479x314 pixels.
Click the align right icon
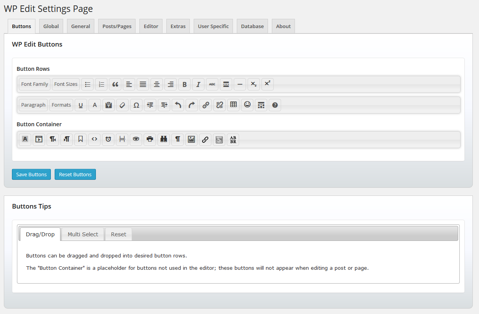171,84
